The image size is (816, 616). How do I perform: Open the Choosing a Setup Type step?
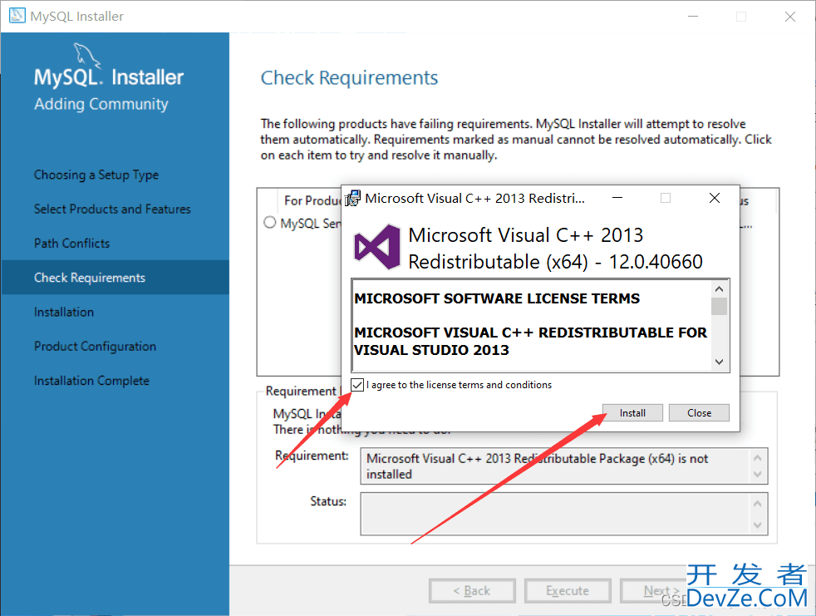pyautogui.click(x=96, y=175)
